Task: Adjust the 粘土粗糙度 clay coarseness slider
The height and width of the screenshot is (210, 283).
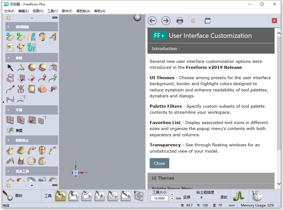Action: pyautogui.click(x=201, y=197)
